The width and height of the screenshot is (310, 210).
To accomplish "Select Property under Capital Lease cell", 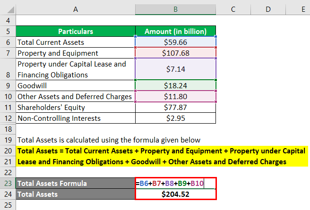I will (x=76, y=69).
